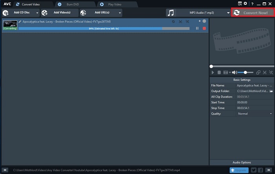
Task: Click the preview panel effects wand icon
Action: (271, 72)
